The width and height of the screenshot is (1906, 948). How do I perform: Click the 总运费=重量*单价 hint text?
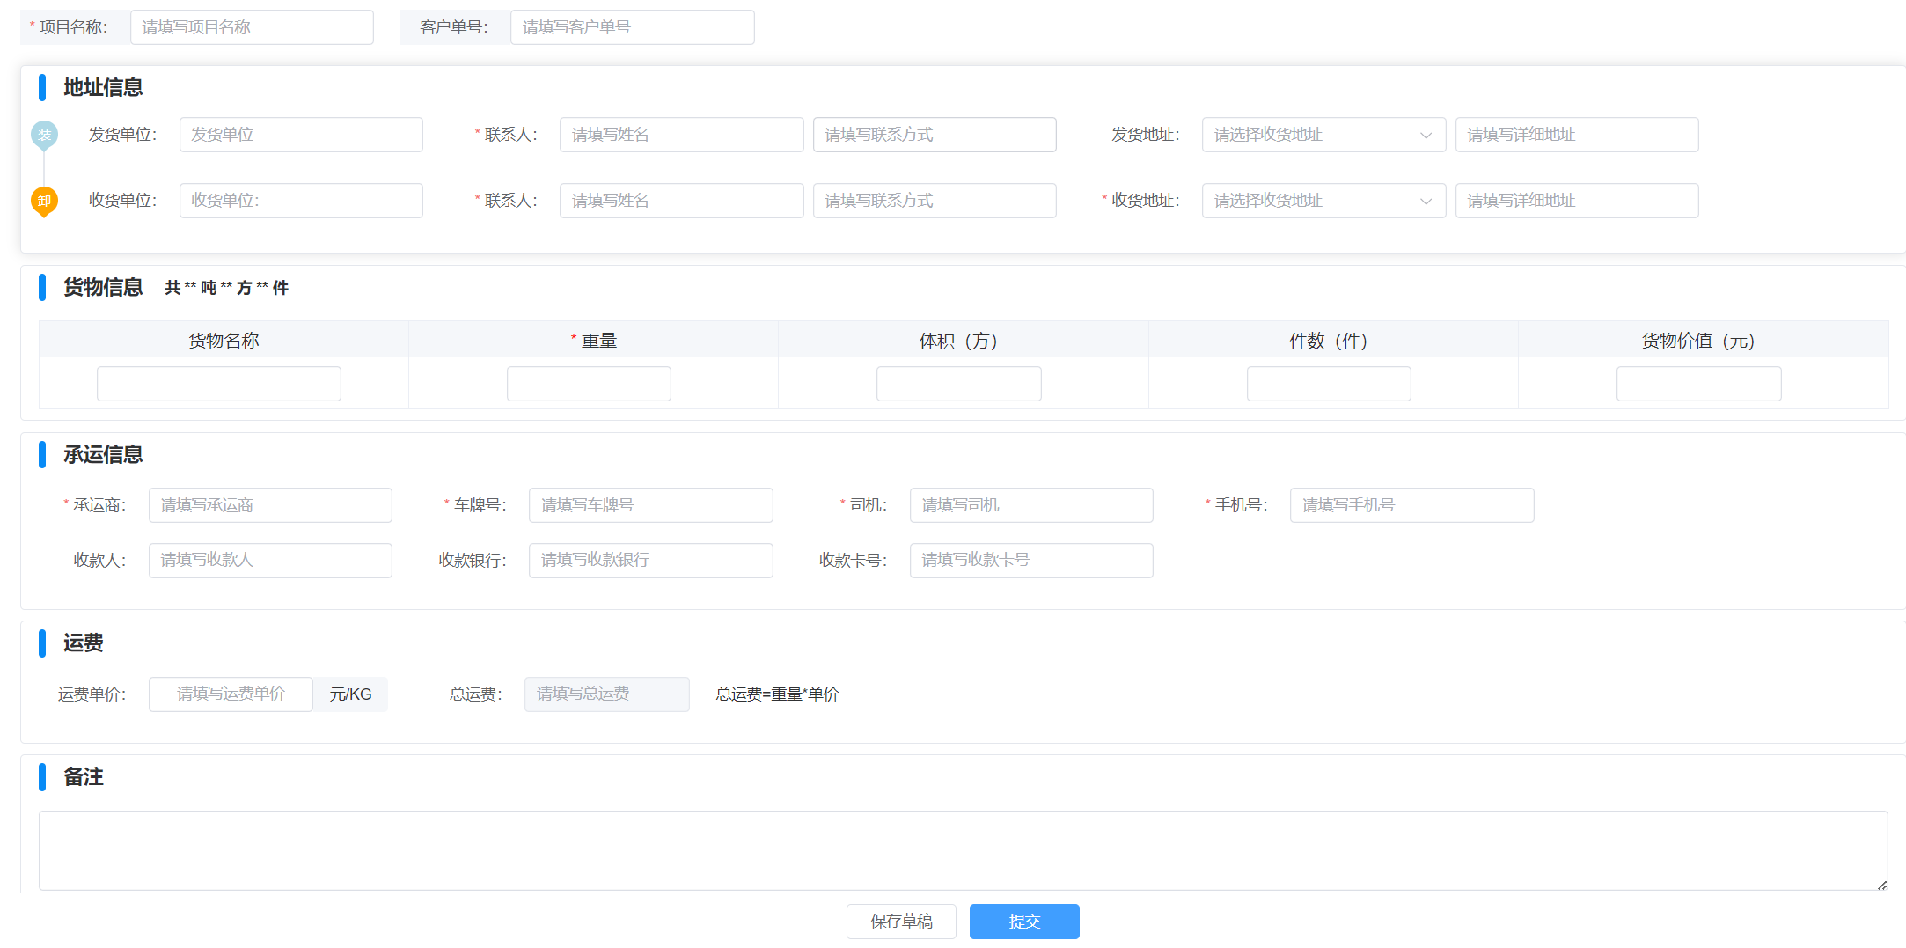(777, 694)
